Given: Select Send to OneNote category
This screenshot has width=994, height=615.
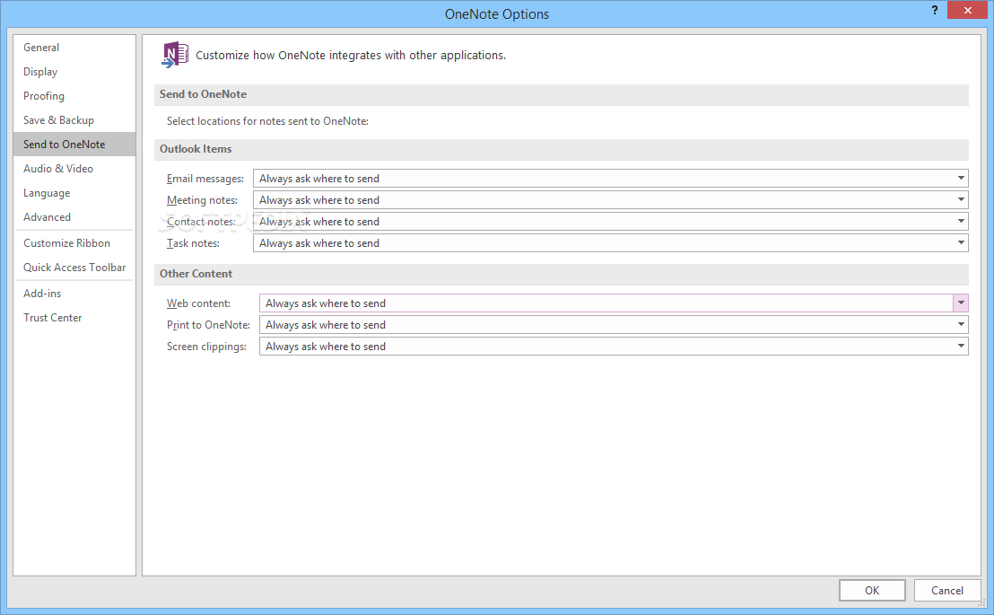Looking at the screenshot, I should tap(74, 144).
